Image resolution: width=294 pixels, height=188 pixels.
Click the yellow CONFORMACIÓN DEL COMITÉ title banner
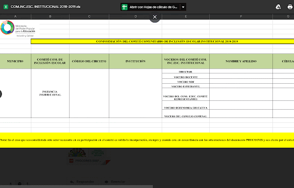point(162,42)
